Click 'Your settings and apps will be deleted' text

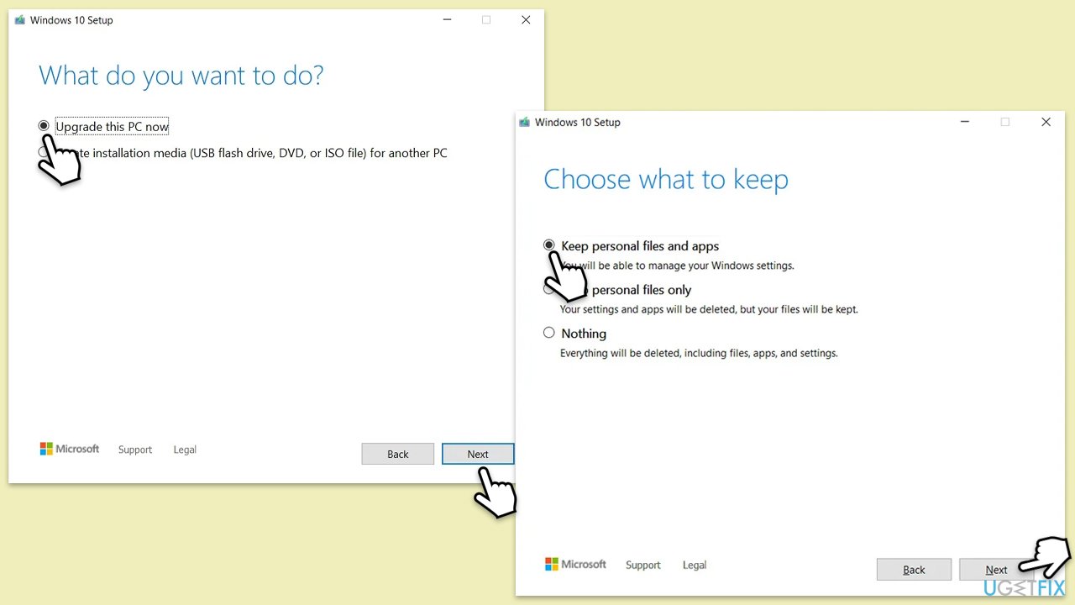[709, 309]
